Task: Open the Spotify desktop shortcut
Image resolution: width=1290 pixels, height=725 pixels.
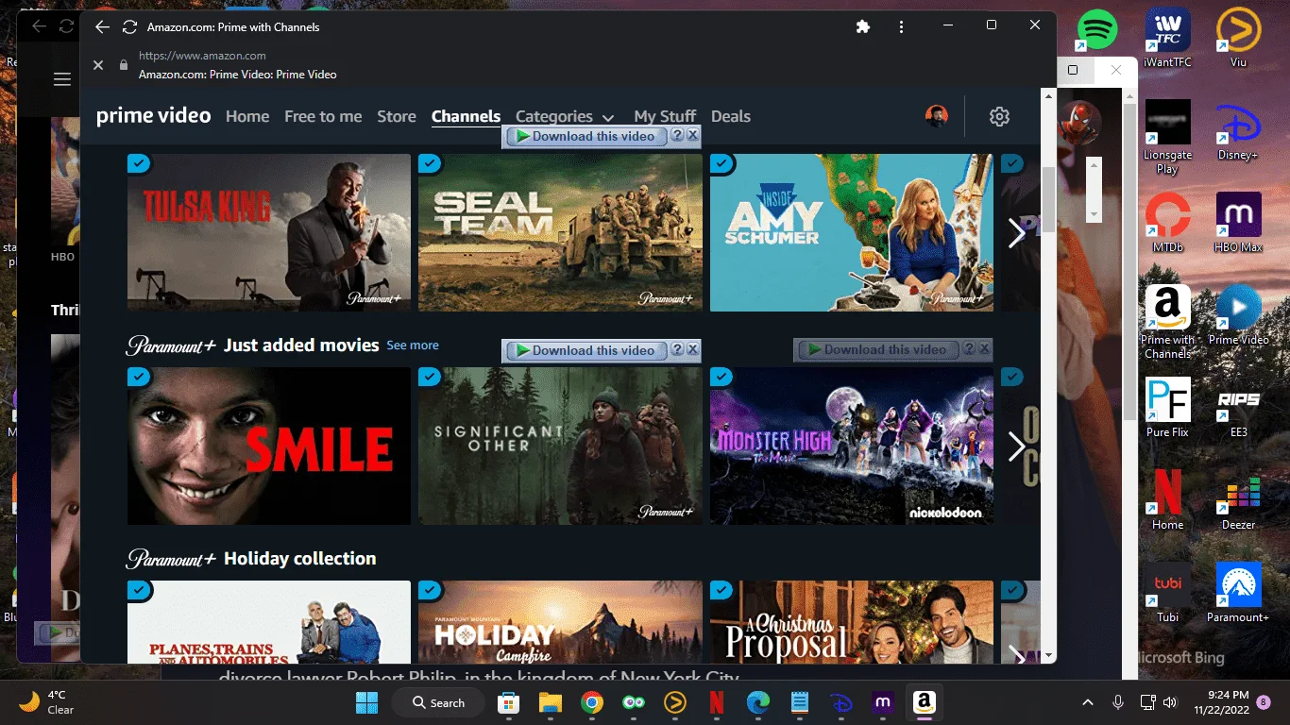Action: click(1096, 29)
